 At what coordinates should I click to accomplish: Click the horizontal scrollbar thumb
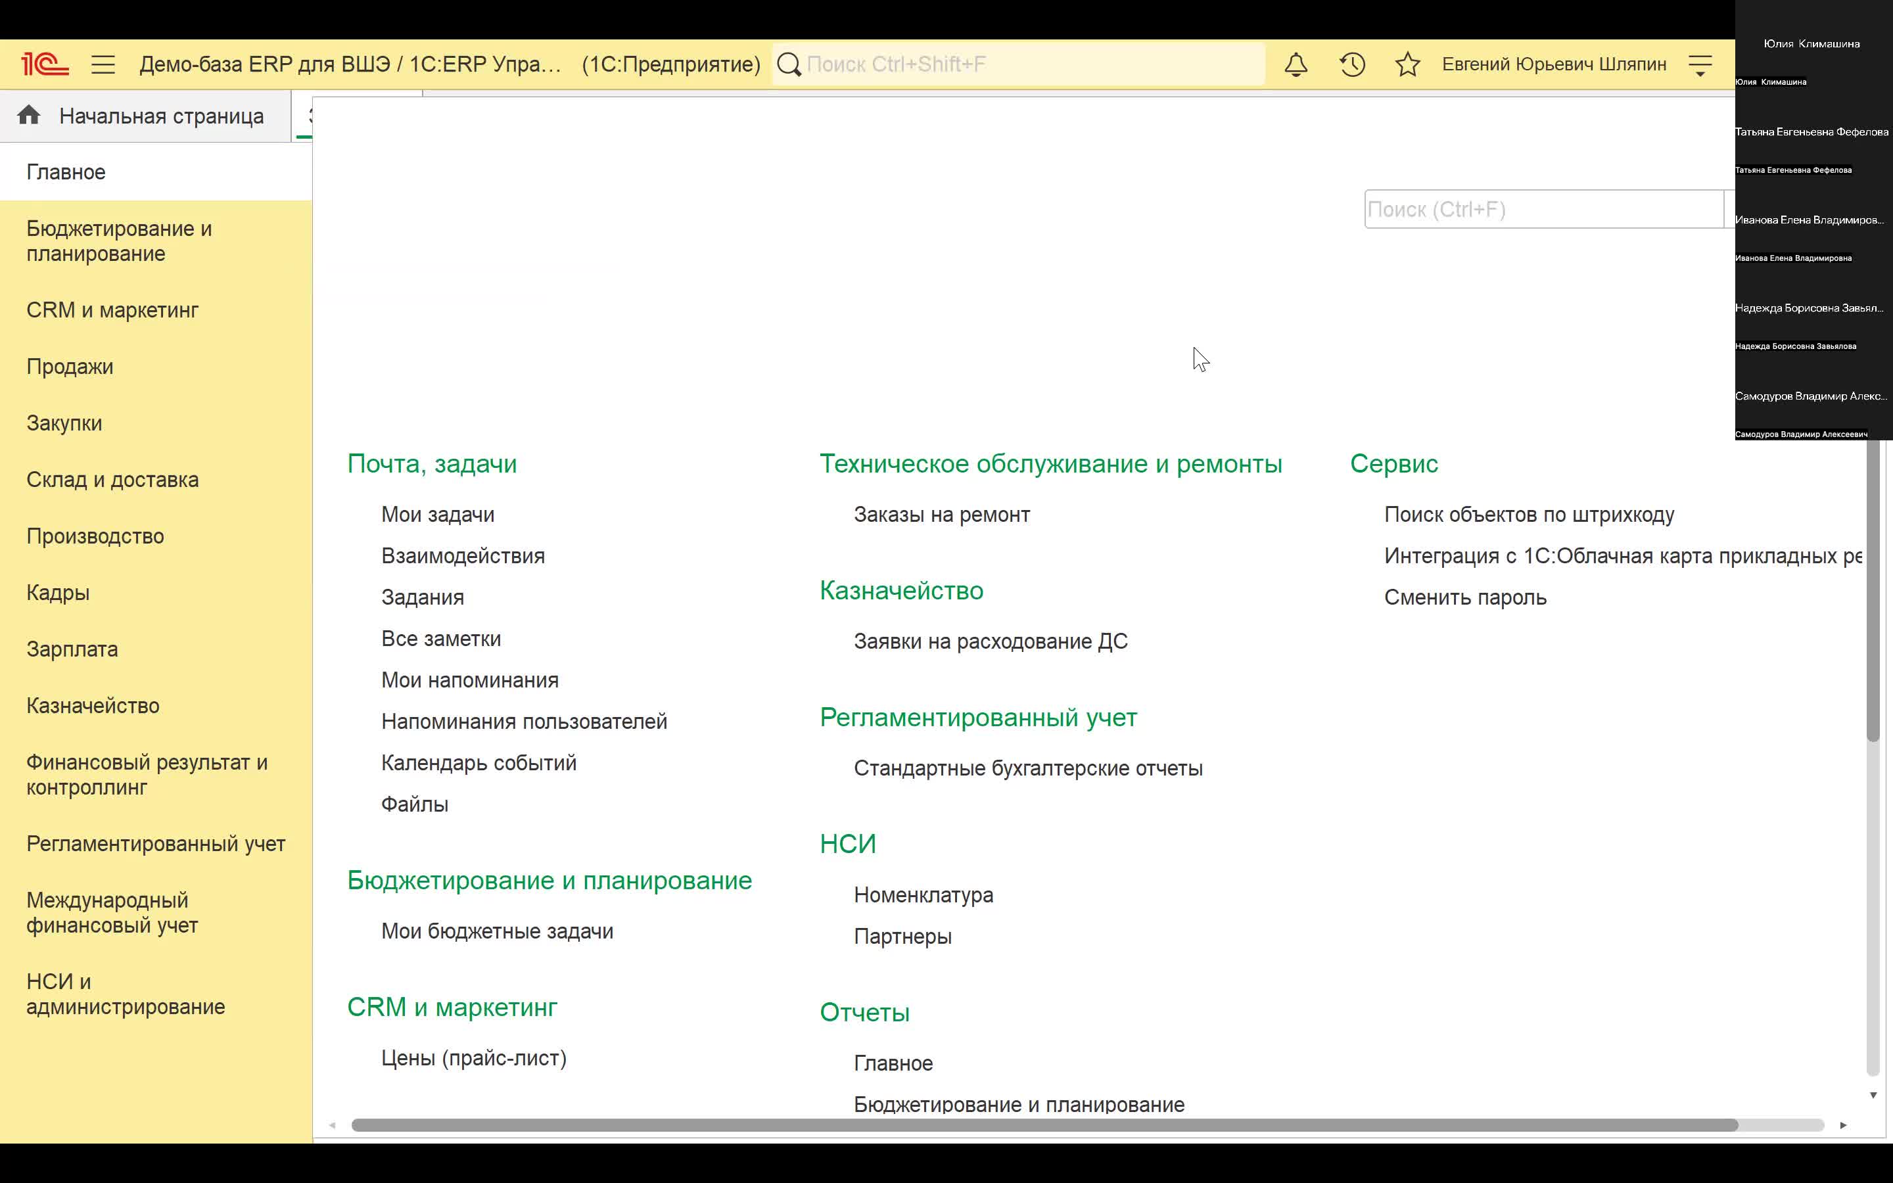[x=1045, y=1125]
